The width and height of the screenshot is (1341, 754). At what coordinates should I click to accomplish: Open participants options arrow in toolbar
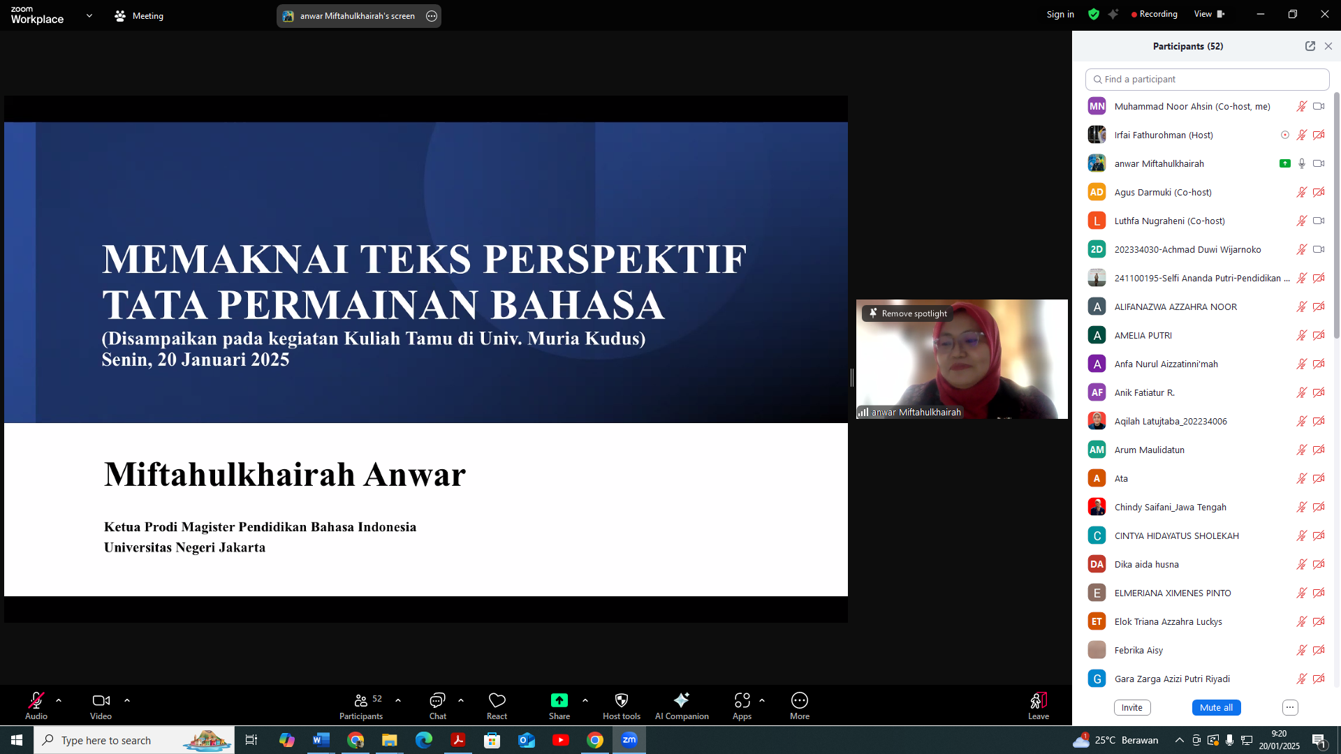[398, 700]
